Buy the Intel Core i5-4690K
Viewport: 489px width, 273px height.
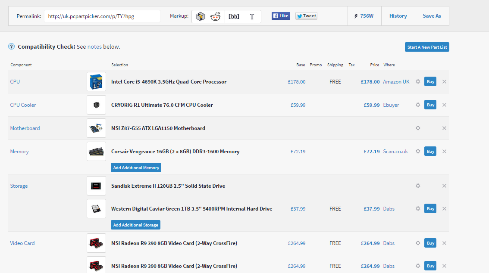430,81
